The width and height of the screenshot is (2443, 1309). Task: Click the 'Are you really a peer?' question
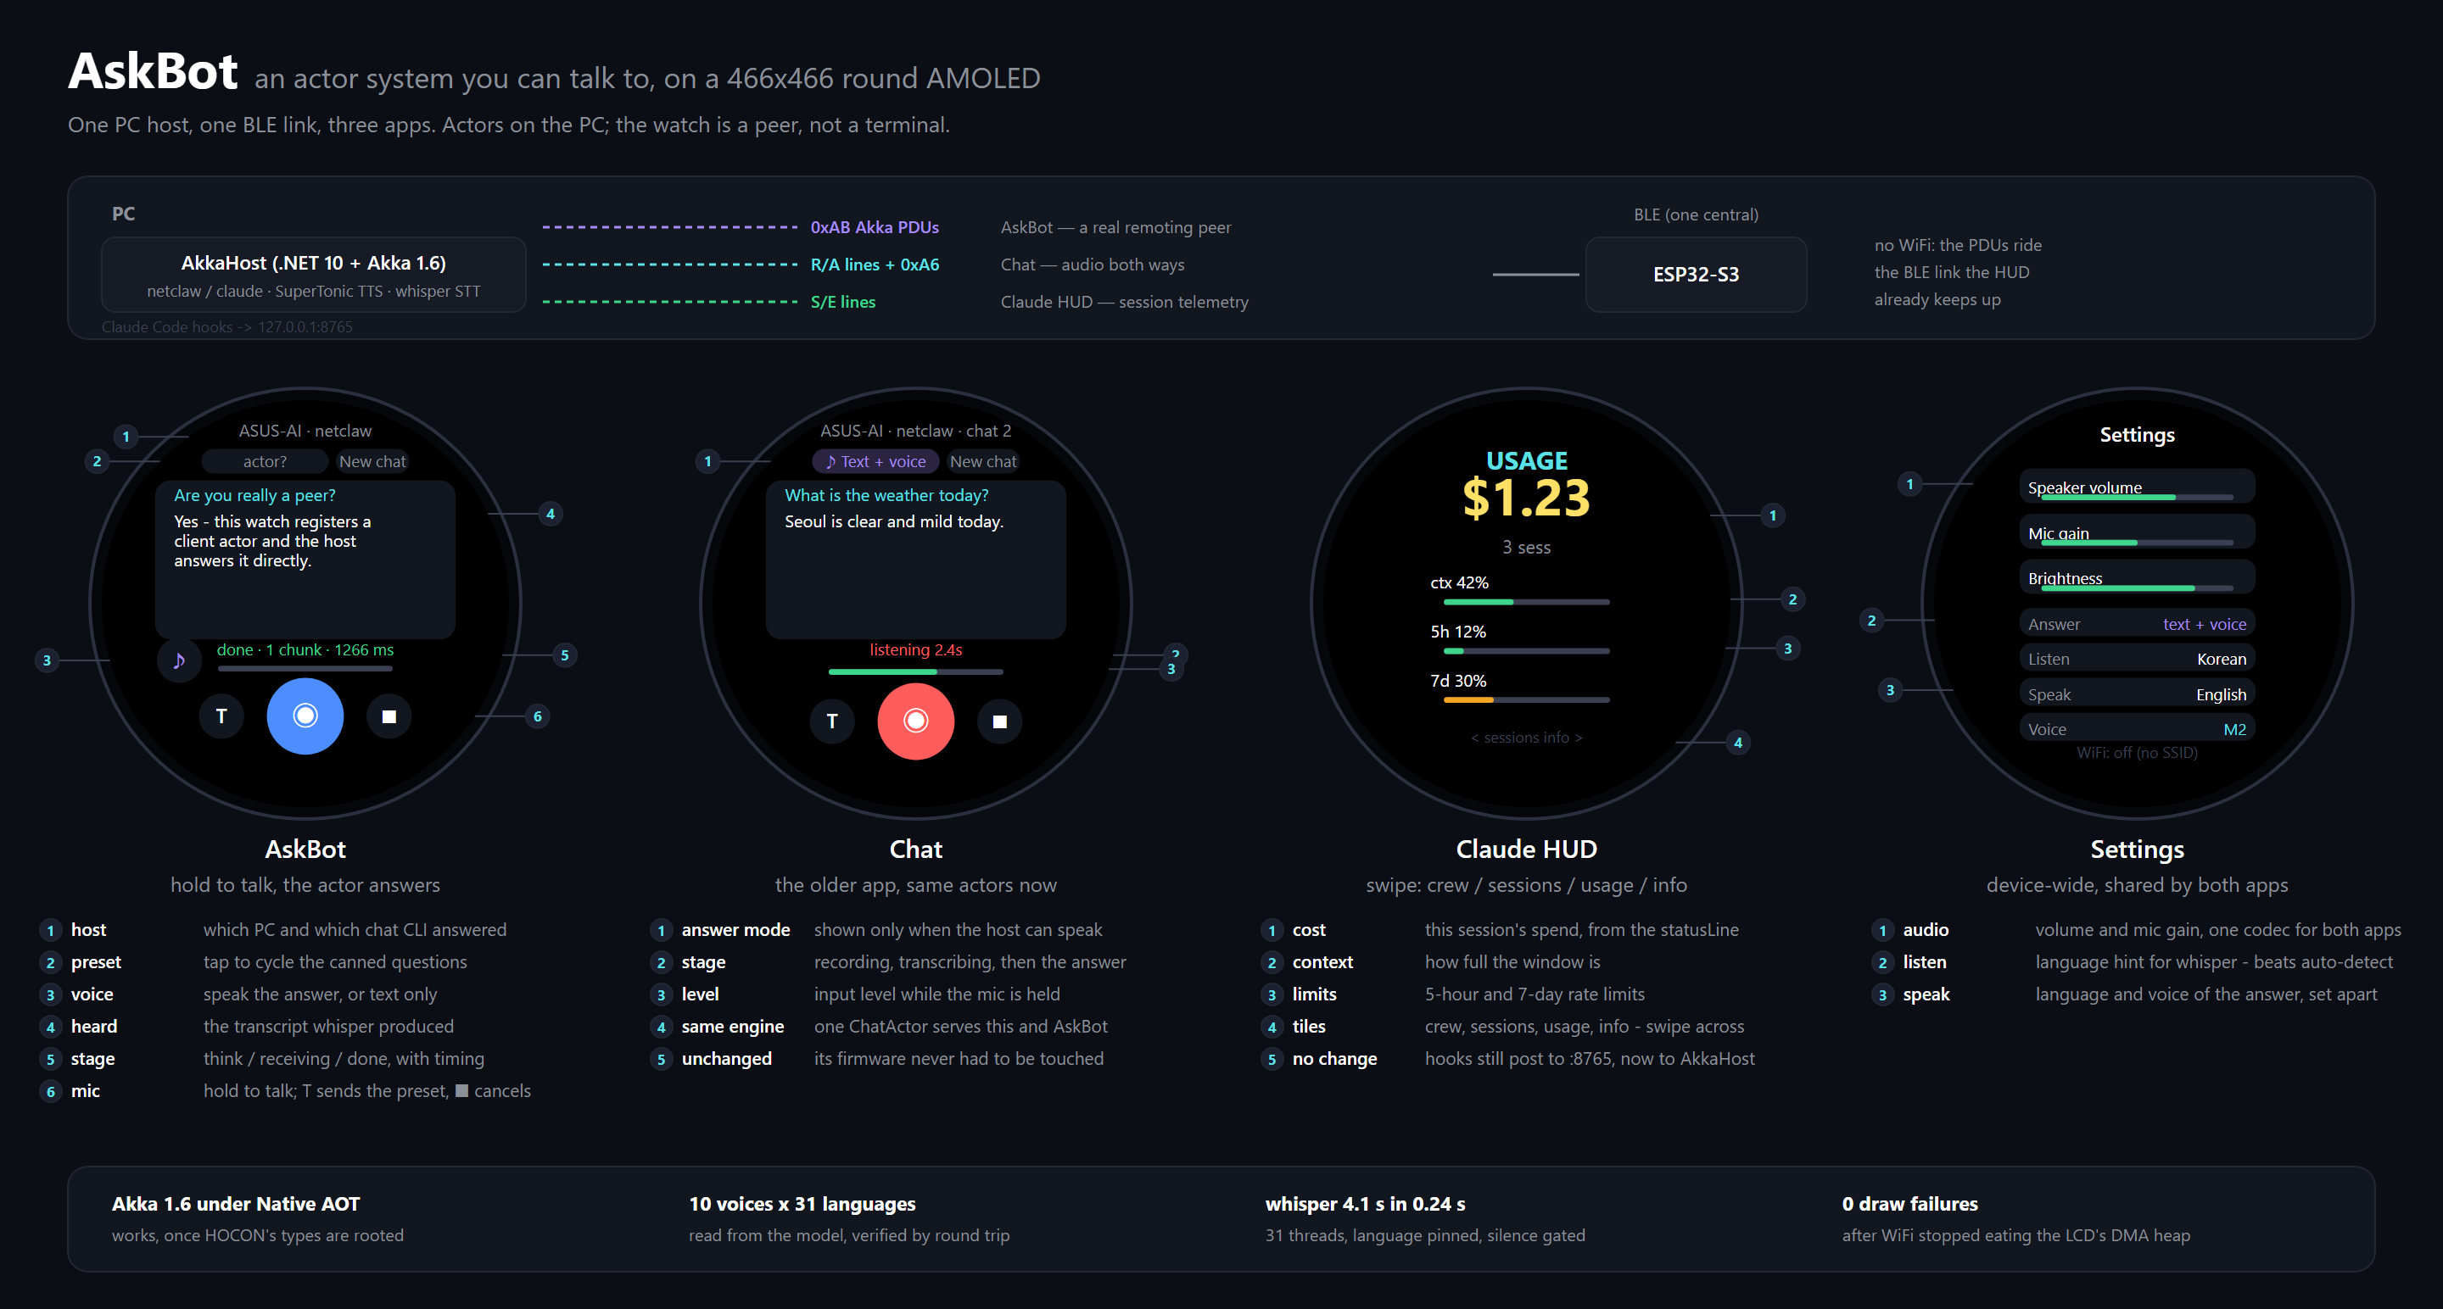(254, 495)
